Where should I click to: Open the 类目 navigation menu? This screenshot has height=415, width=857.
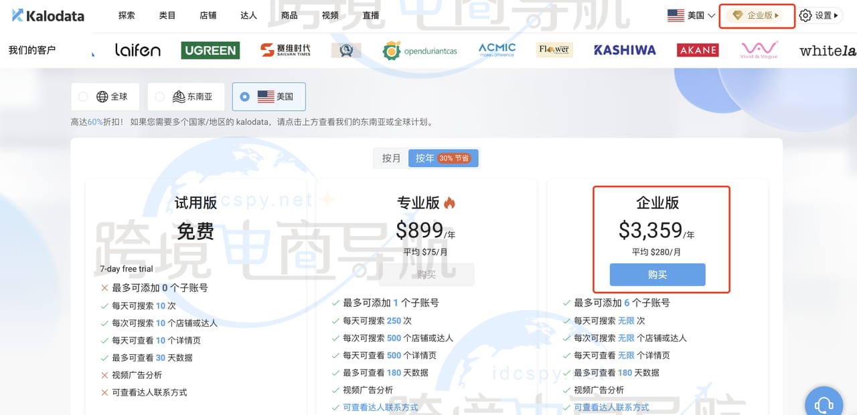pyautogui.click(x=167, y=15)
